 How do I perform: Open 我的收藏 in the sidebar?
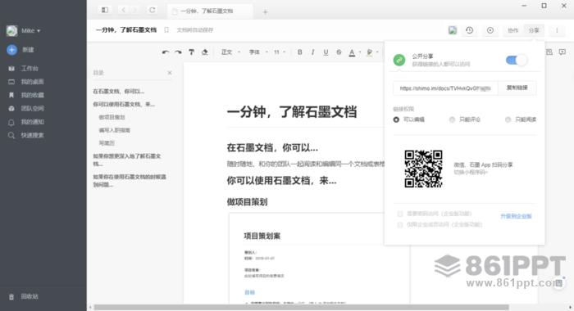(x=32, y=95)
